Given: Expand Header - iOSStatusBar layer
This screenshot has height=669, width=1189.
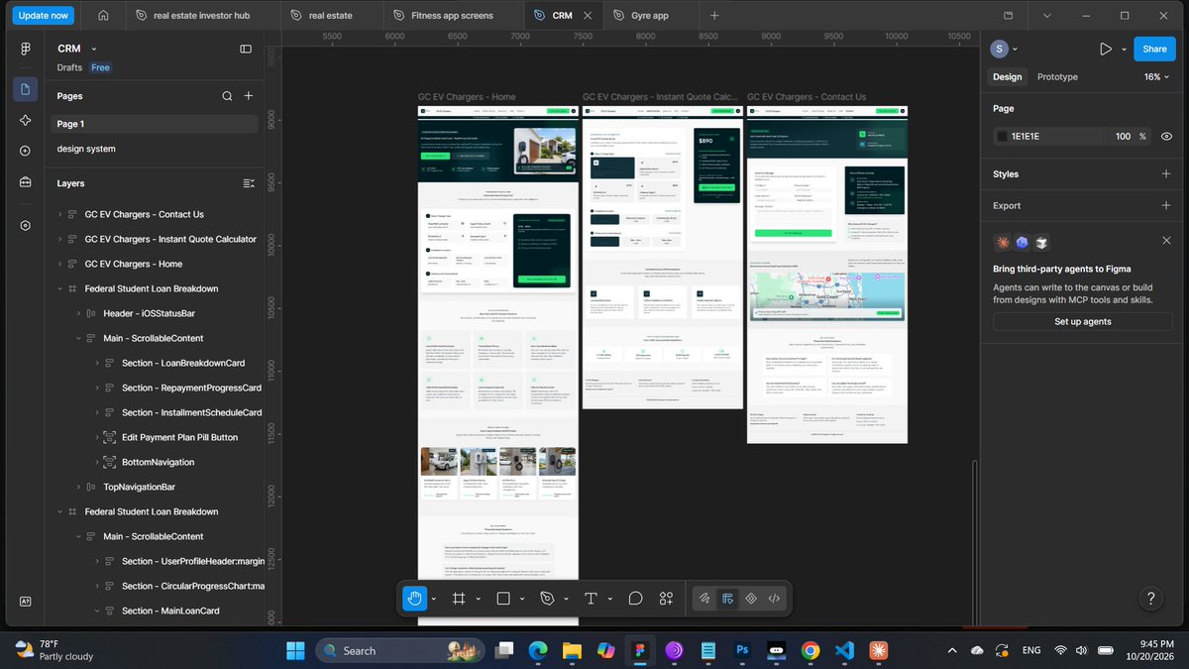Looking at the screenshot, I should [x=79, y=313].
